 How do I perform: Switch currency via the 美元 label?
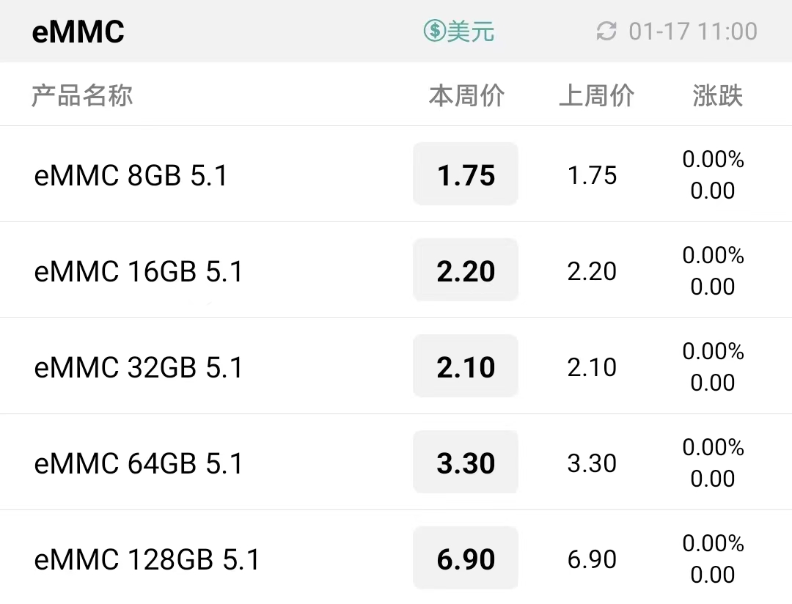tap(470, 32)
